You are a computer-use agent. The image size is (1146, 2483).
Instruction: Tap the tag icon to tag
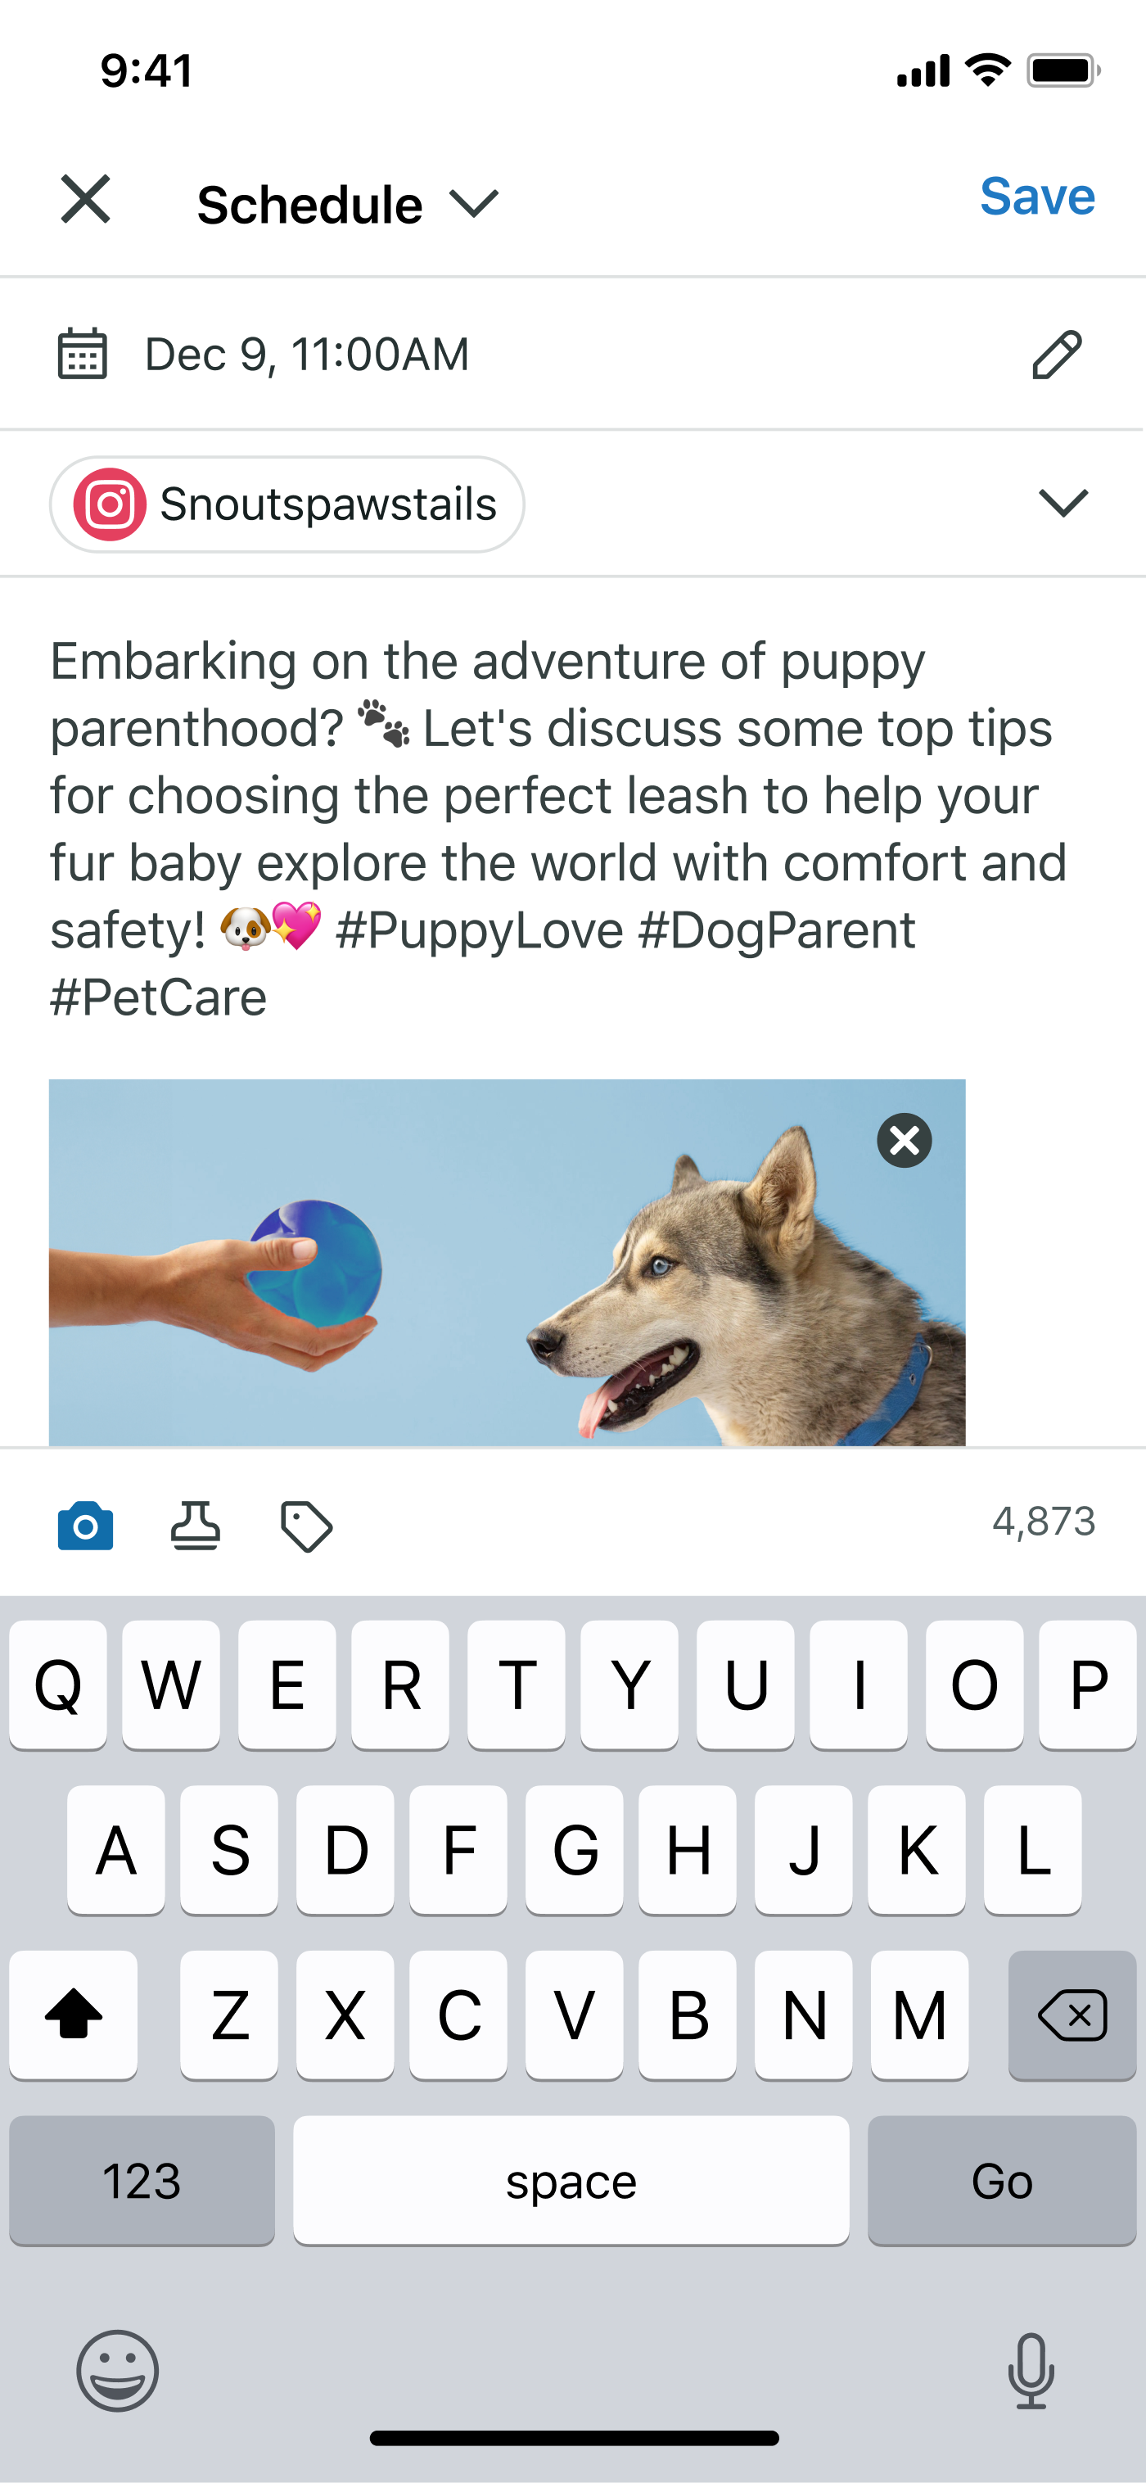tap(306, 1526)
